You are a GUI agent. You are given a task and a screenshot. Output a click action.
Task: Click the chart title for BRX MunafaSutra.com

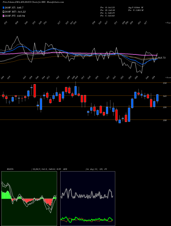33,2
